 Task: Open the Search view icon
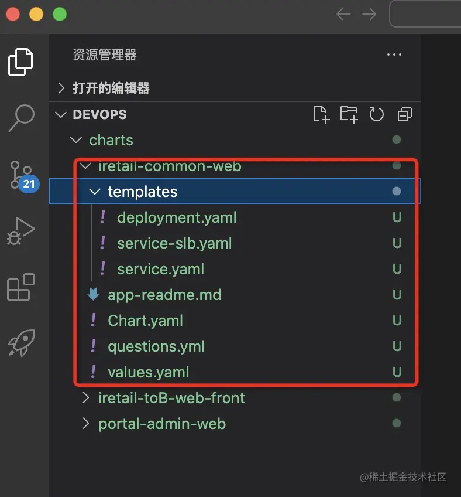(x=21, y=118)
